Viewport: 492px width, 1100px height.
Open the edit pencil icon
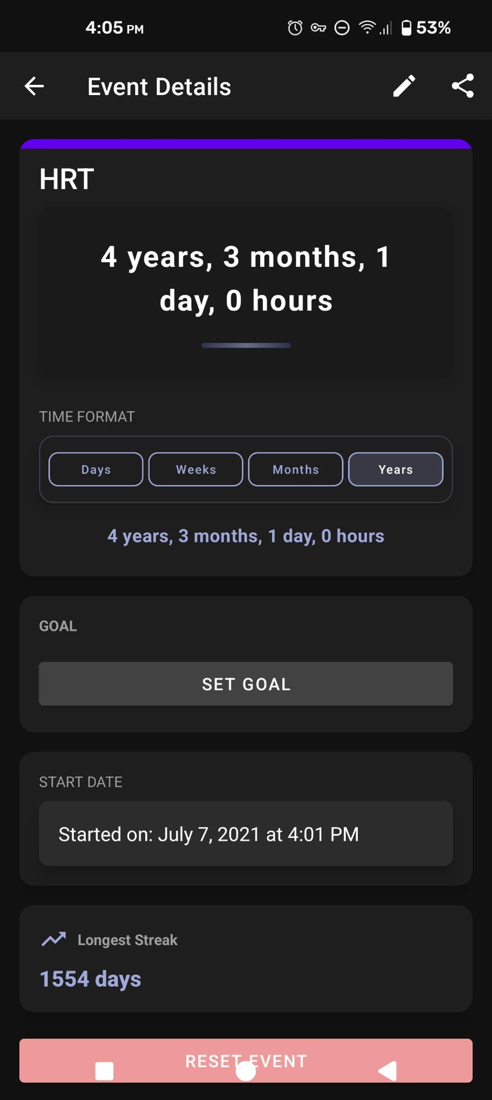pyautogui.click(x=404, y=86)
